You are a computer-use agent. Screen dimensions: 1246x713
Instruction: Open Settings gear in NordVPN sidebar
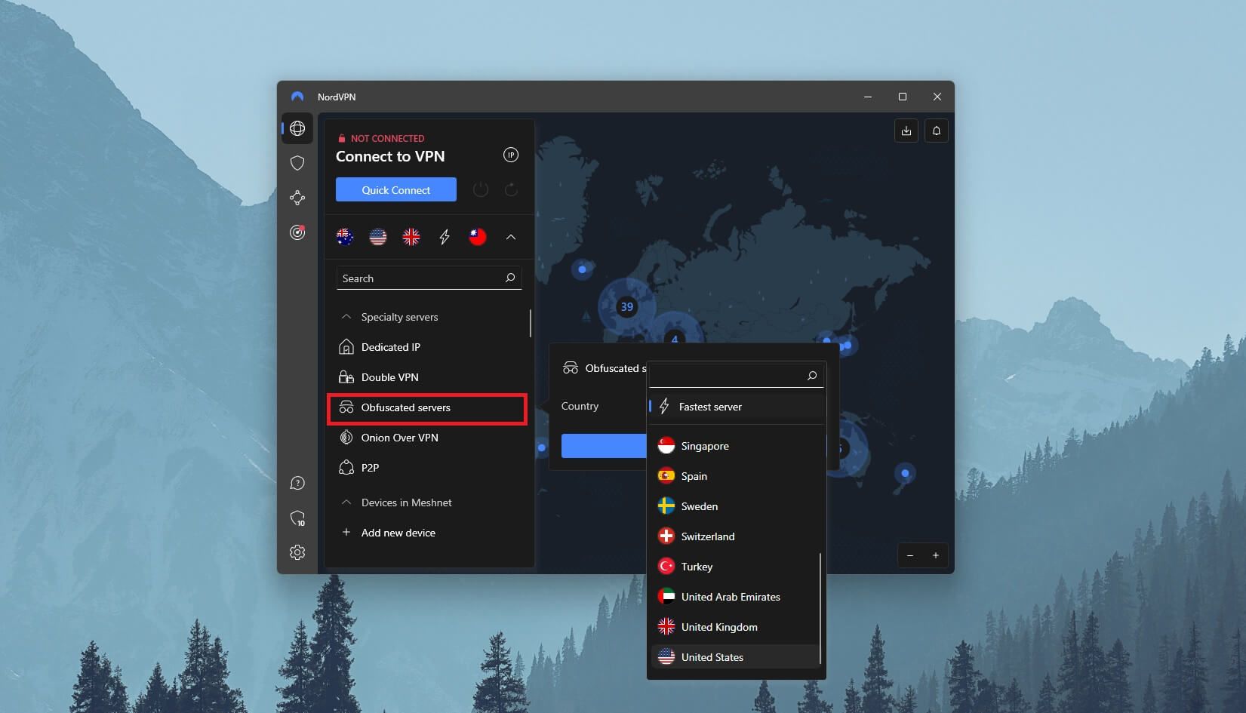tap(297, 552)
